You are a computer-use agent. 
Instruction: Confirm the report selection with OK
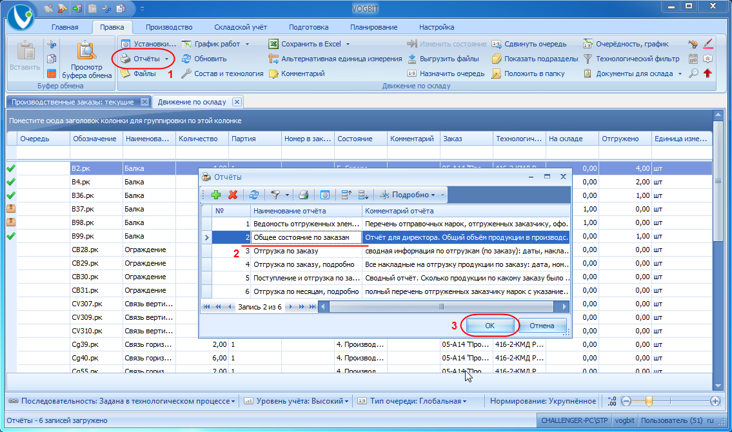[490, 326]
